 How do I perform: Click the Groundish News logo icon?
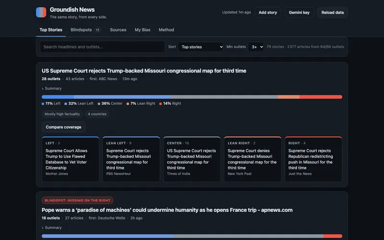point(41,12)
